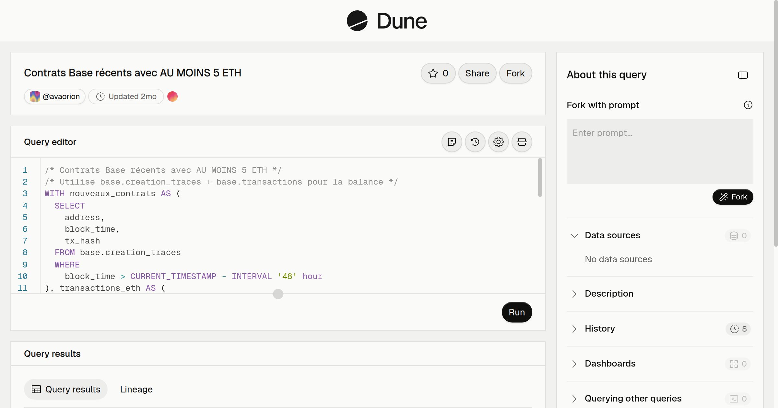
Task: Switch to Query results tab
Action: click(66, 389)
